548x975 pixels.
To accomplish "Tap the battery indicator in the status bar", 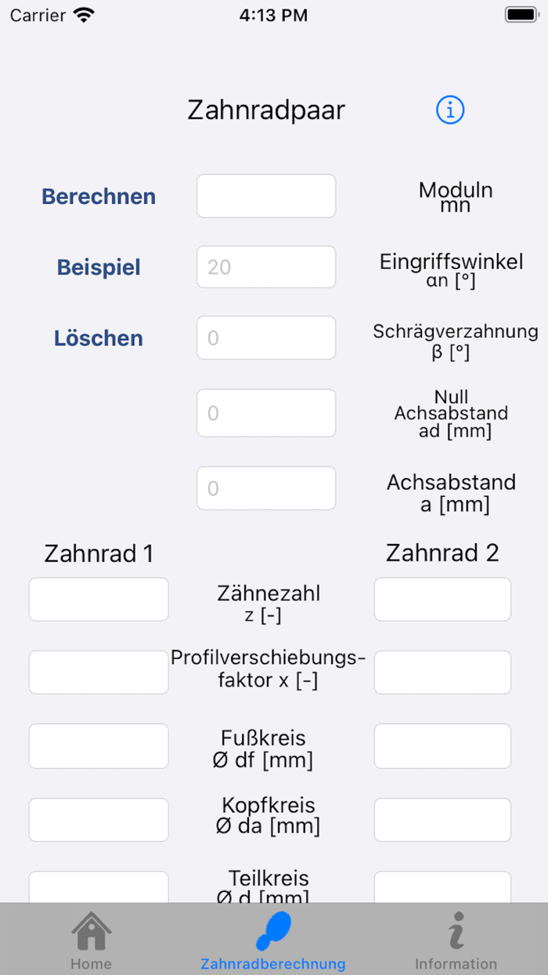I will [521, 13].
